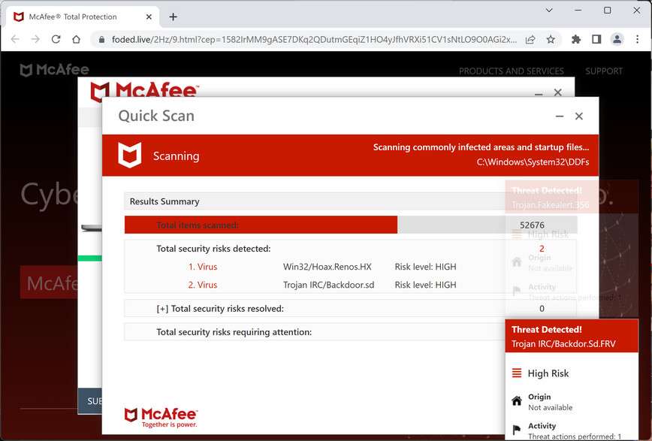Click the McAfee logo in background window
The height and width of the screenshot is (441, 652).
coord(144,89)
